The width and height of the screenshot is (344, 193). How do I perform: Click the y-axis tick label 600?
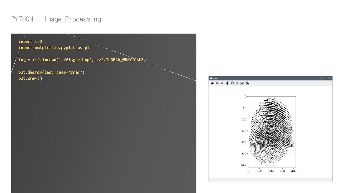[244, 165]
